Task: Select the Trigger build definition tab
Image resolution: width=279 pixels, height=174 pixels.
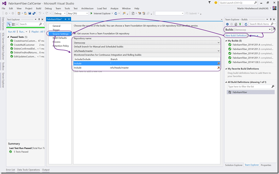Action: 56,30
